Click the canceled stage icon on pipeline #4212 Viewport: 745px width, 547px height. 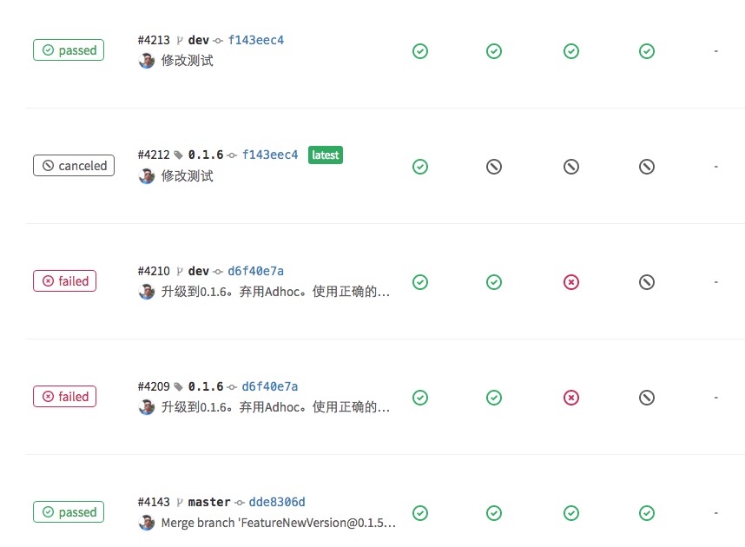pyautogui.click(x=494, y=166)
